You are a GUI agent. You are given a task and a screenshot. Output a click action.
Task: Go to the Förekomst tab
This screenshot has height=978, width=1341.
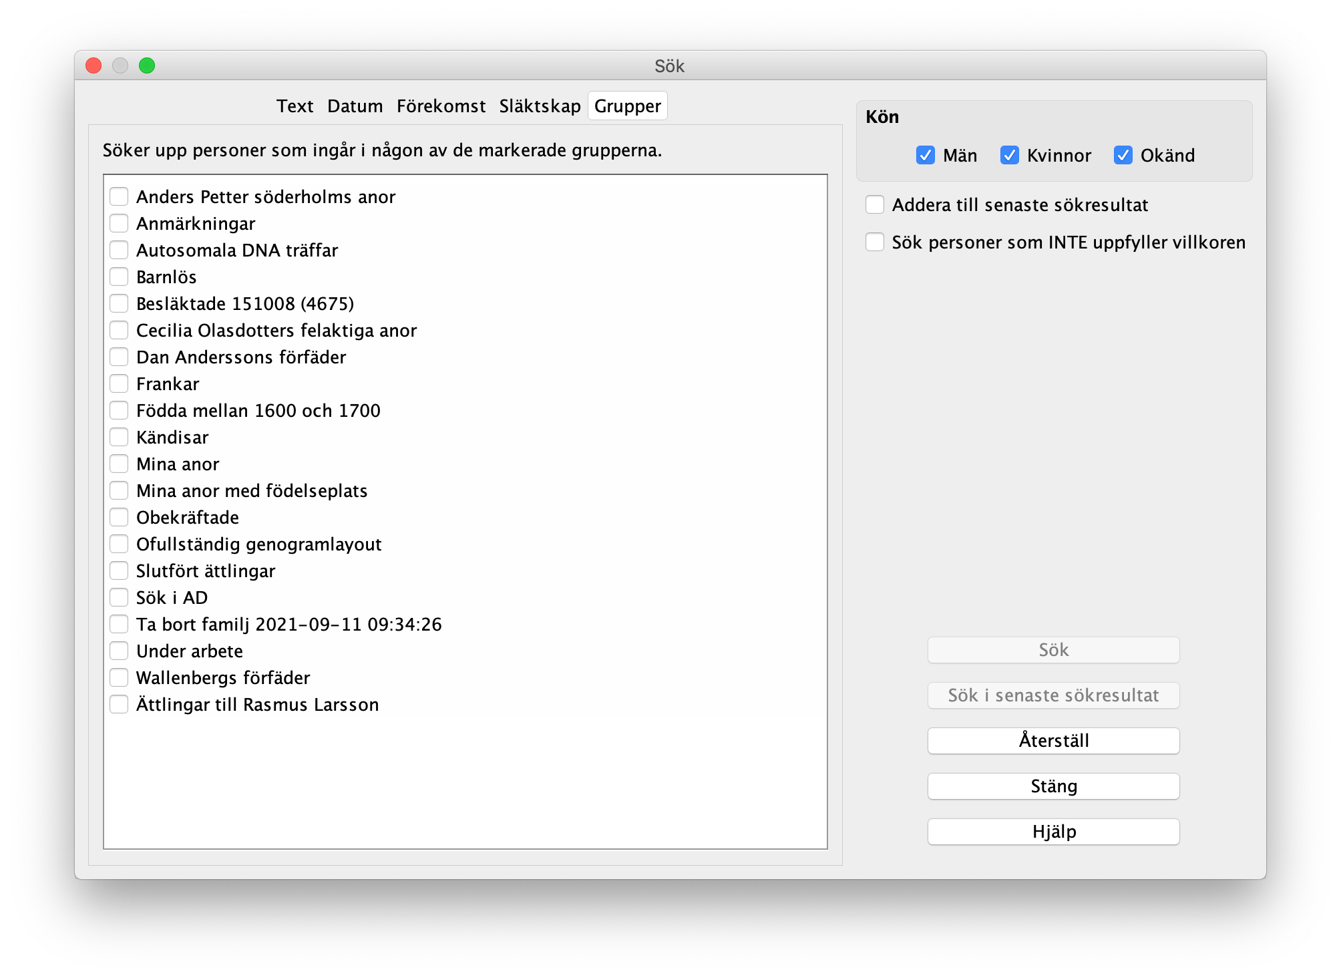click(x=441, y=106)
